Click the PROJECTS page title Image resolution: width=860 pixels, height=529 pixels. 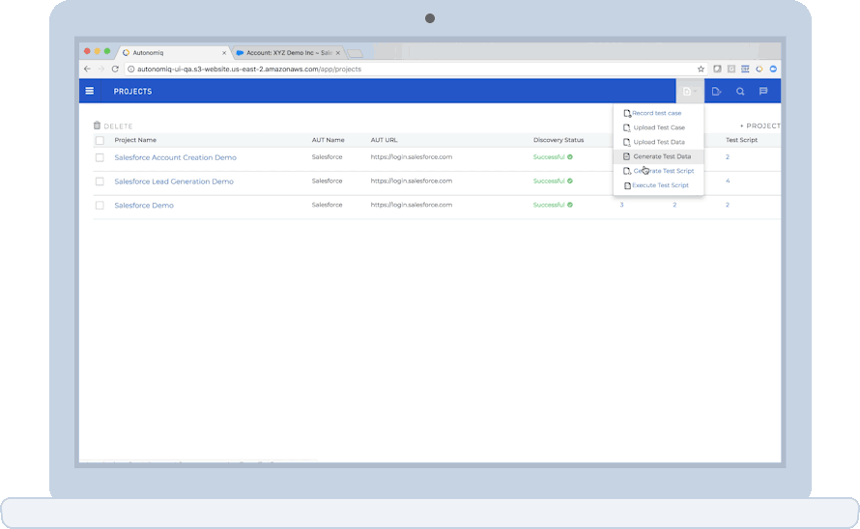point(132,92)
